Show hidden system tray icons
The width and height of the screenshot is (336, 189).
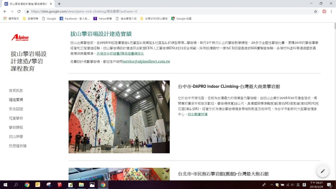(x=272, y=185)
